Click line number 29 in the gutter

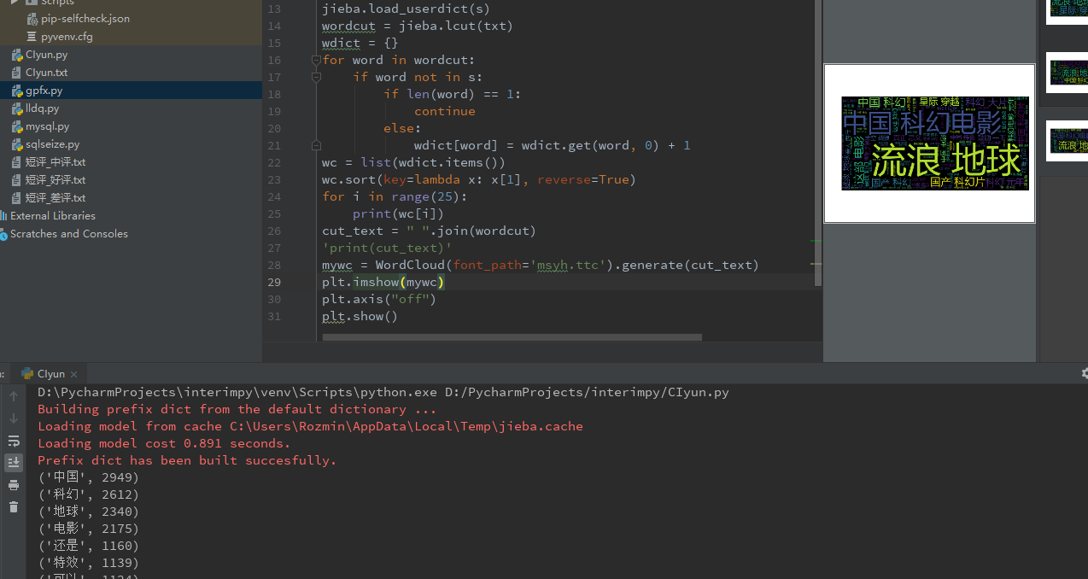tap(274, 282)
